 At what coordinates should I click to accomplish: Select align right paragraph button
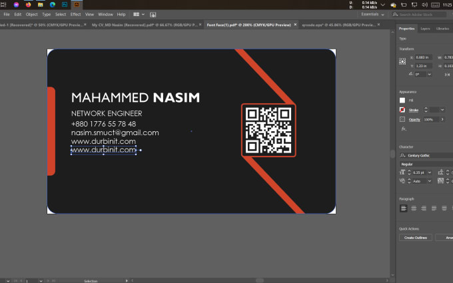(x=424, y=208)
